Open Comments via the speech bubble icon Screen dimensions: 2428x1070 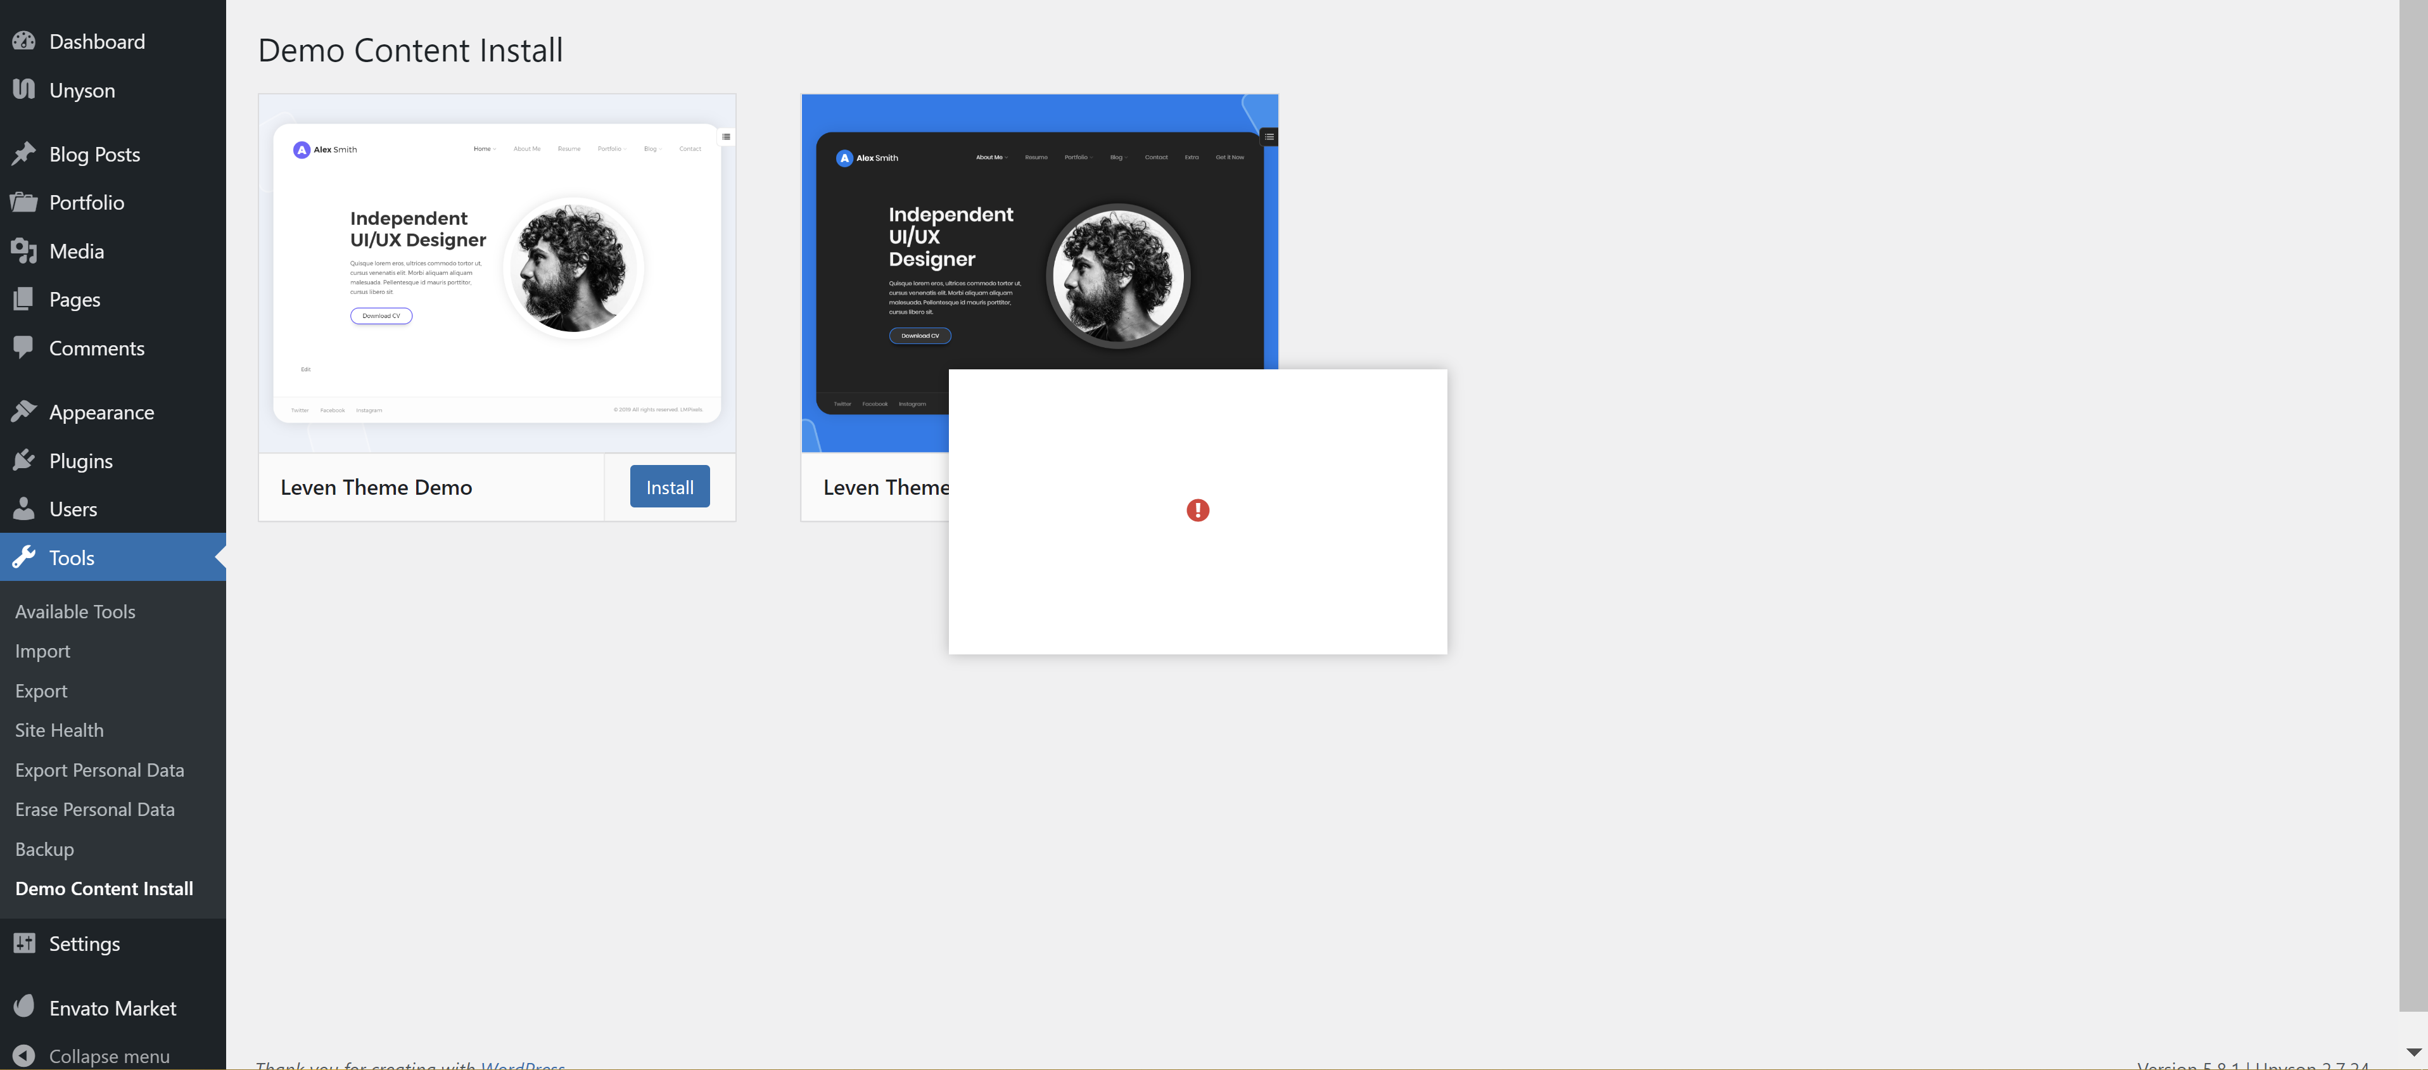pyautogui.click(x=25, y=347)
